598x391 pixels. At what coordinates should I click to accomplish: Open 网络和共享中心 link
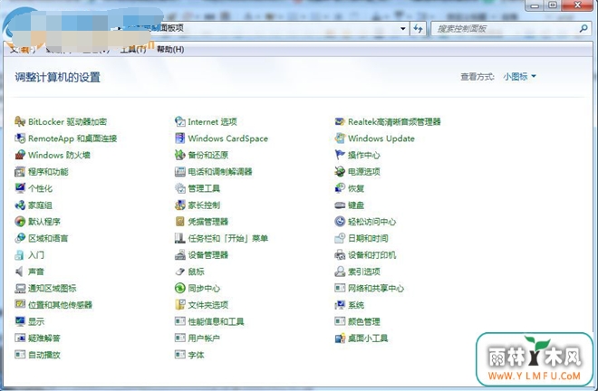pyautogui.click(x=376, y=288)
